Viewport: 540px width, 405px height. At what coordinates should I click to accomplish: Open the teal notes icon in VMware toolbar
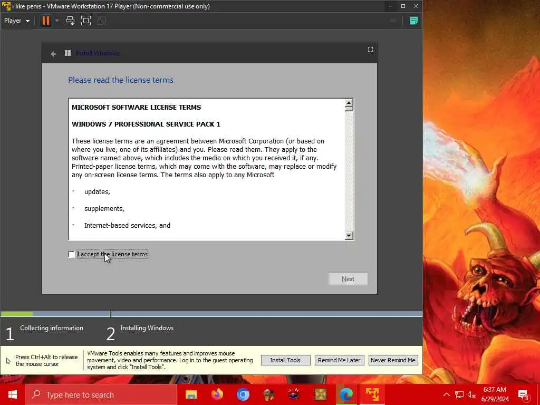(413, 21)
